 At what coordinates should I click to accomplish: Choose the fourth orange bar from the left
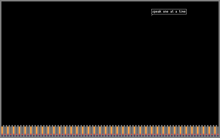pyautogui.click(x=19, y=130)
